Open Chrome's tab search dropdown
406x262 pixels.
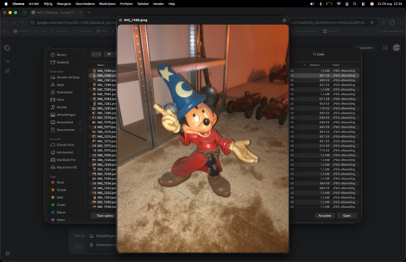click(25, 12)
